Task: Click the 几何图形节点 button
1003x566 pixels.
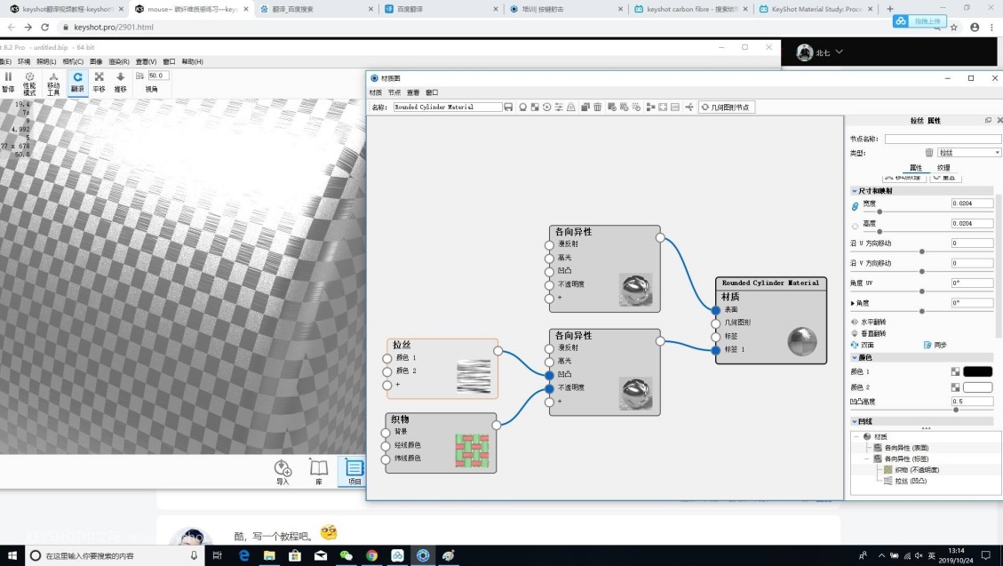Action: 727,108
